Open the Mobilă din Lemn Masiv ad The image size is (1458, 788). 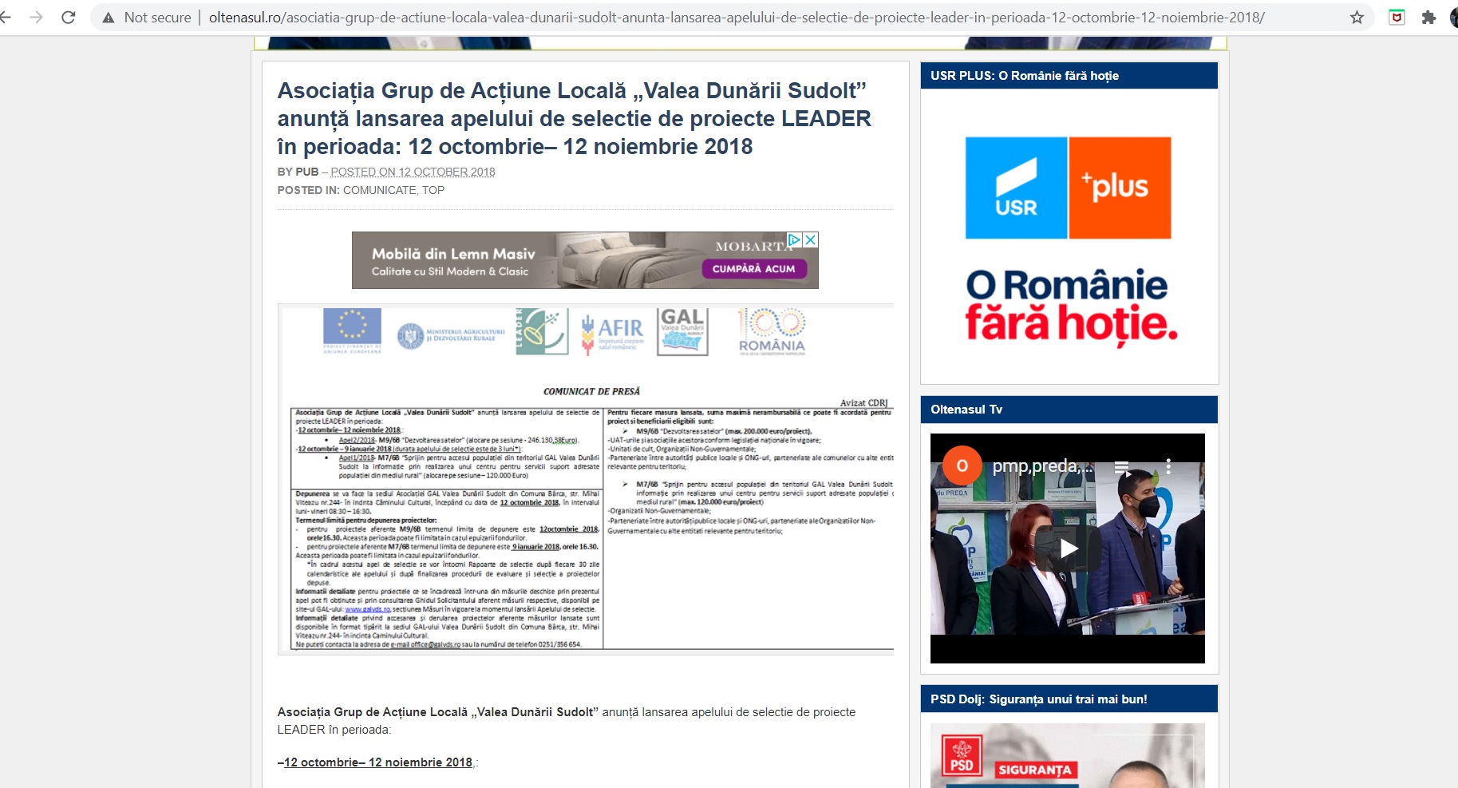pos(585,260)
